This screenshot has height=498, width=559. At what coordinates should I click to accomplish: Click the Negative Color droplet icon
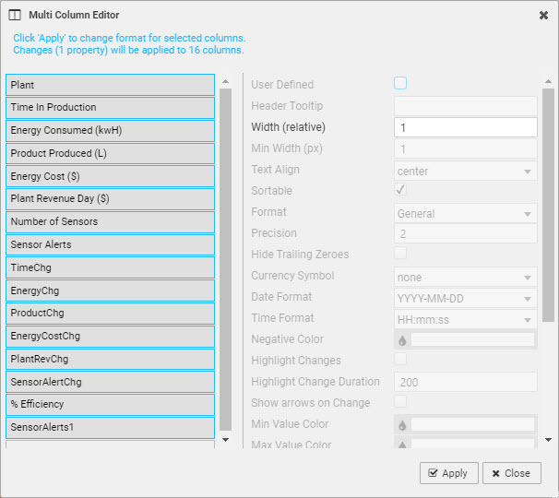click(x=402, y=340)
